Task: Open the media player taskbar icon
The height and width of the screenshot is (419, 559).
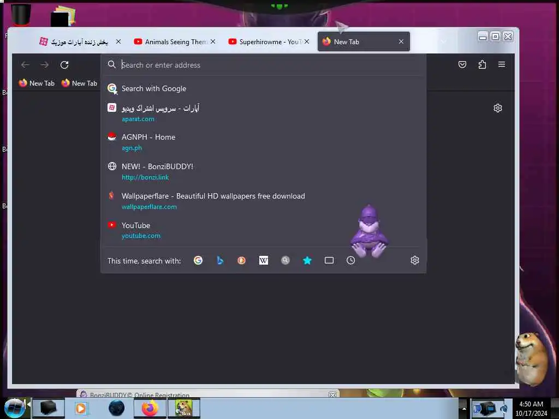Action: 81,408
